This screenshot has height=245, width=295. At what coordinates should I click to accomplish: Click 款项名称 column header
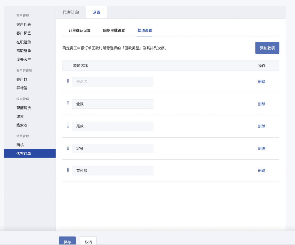tap(80, 66)
